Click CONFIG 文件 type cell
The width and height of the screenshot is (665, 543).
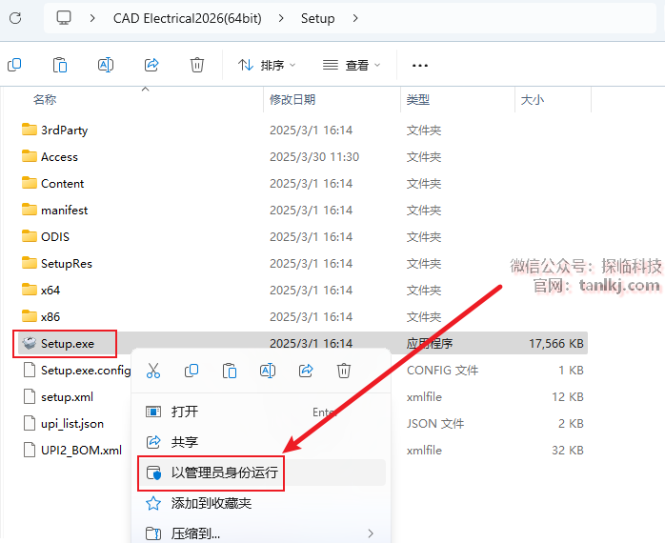[442, 371]
